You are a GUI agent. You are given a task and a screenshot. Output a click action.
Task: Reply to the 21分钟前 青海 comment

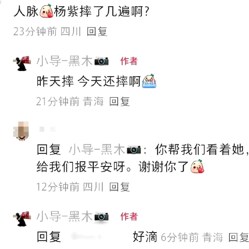coord(120,101)
